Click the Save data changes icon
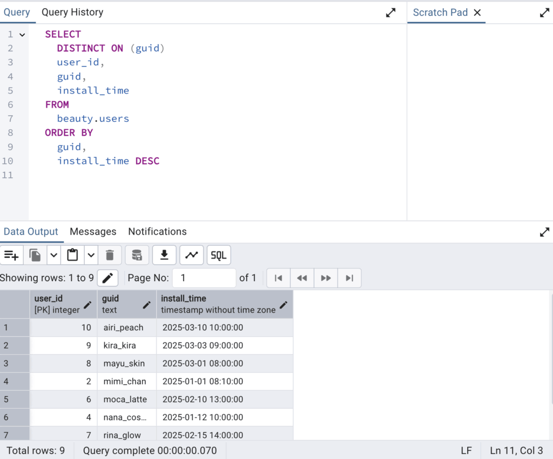 coord(137,255)
